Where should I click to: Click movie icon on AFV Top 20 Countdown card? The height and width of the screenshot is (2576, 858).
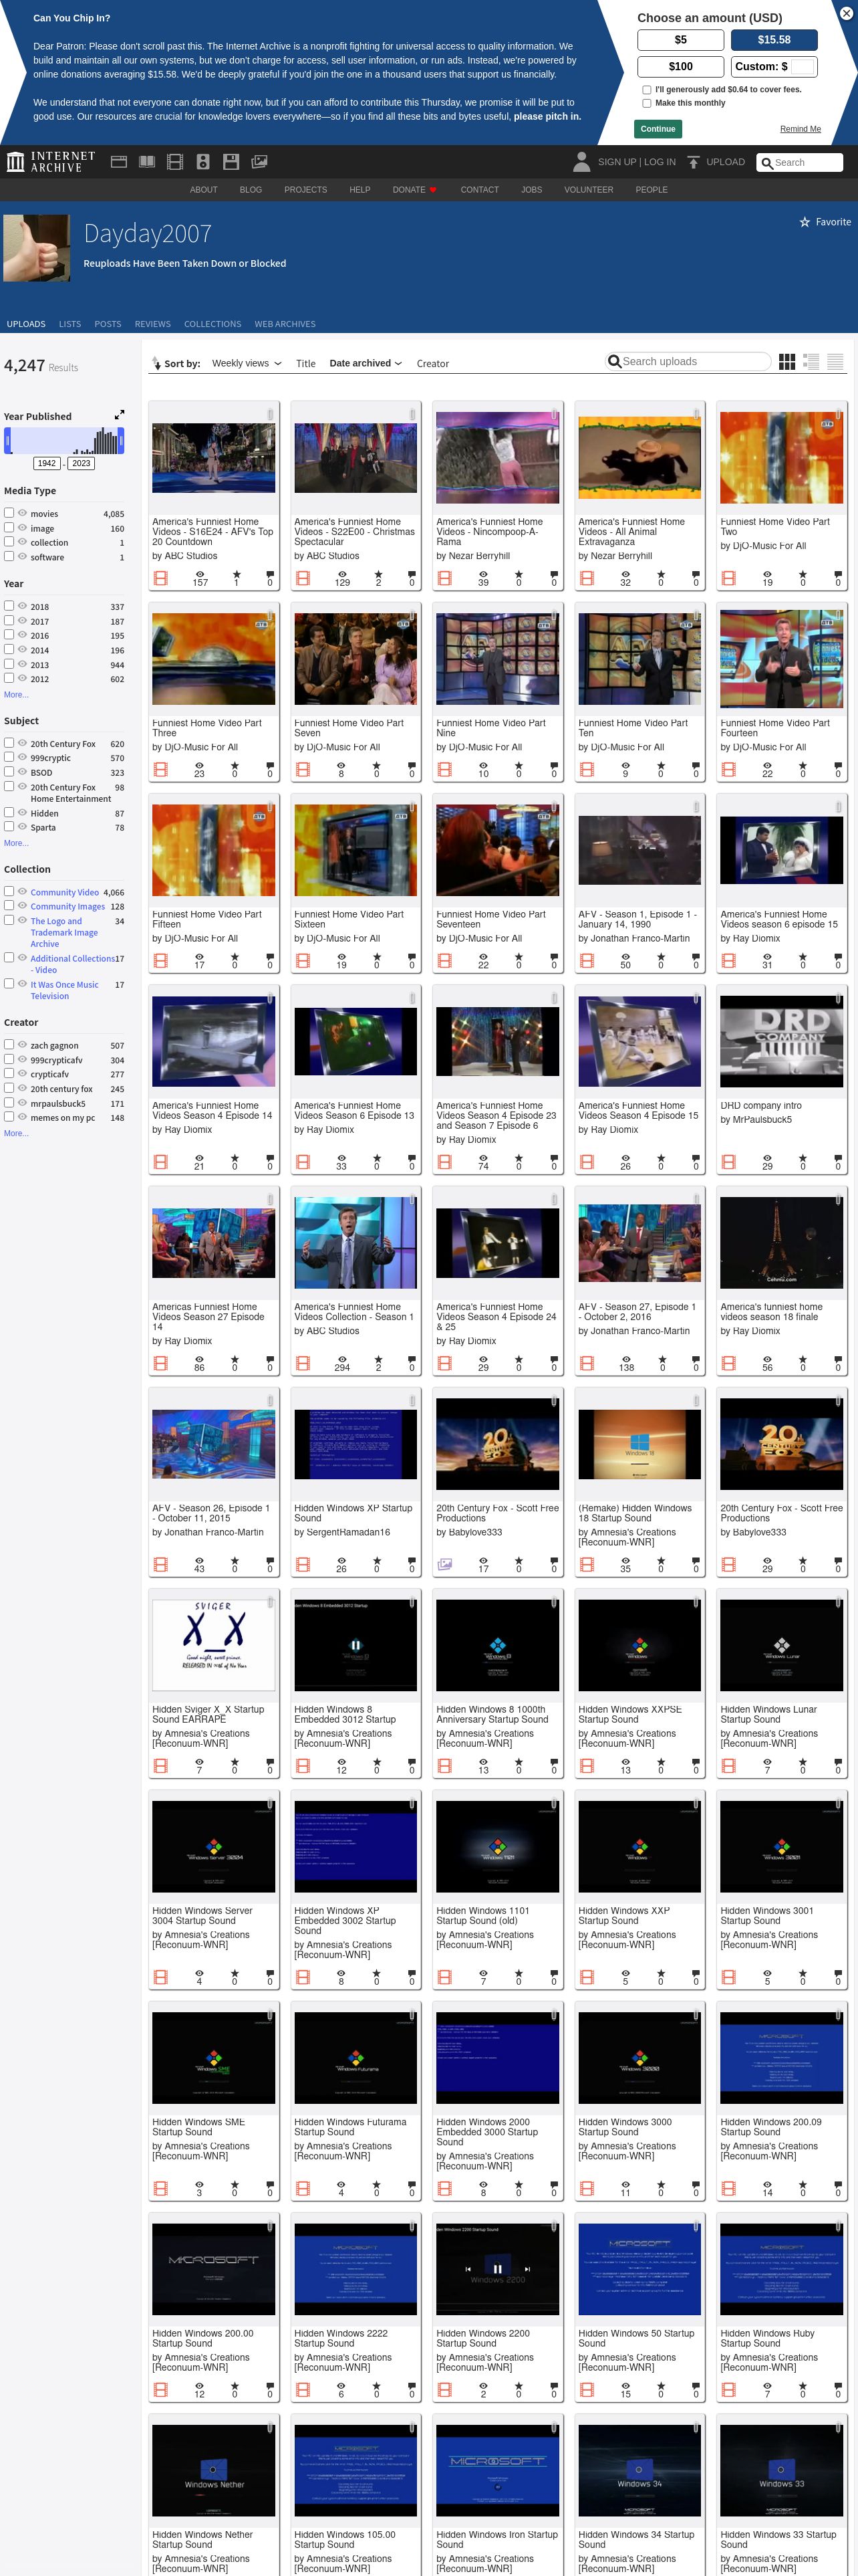(161, 578)
